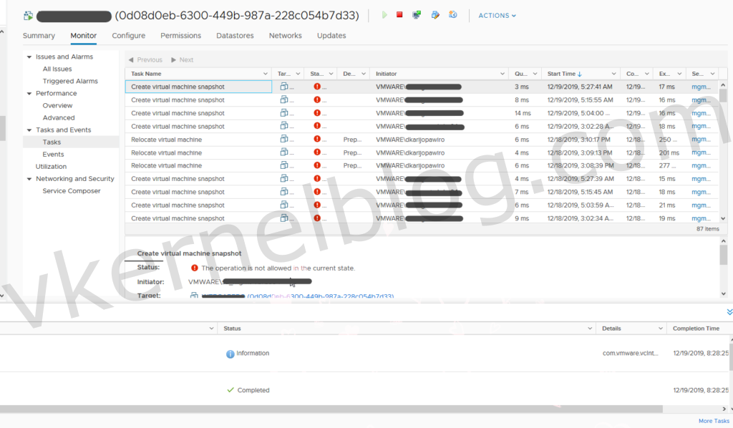Click the target VM icon in first task row
The height and width of the screenshot is (428, 733).
click(284, 87)
